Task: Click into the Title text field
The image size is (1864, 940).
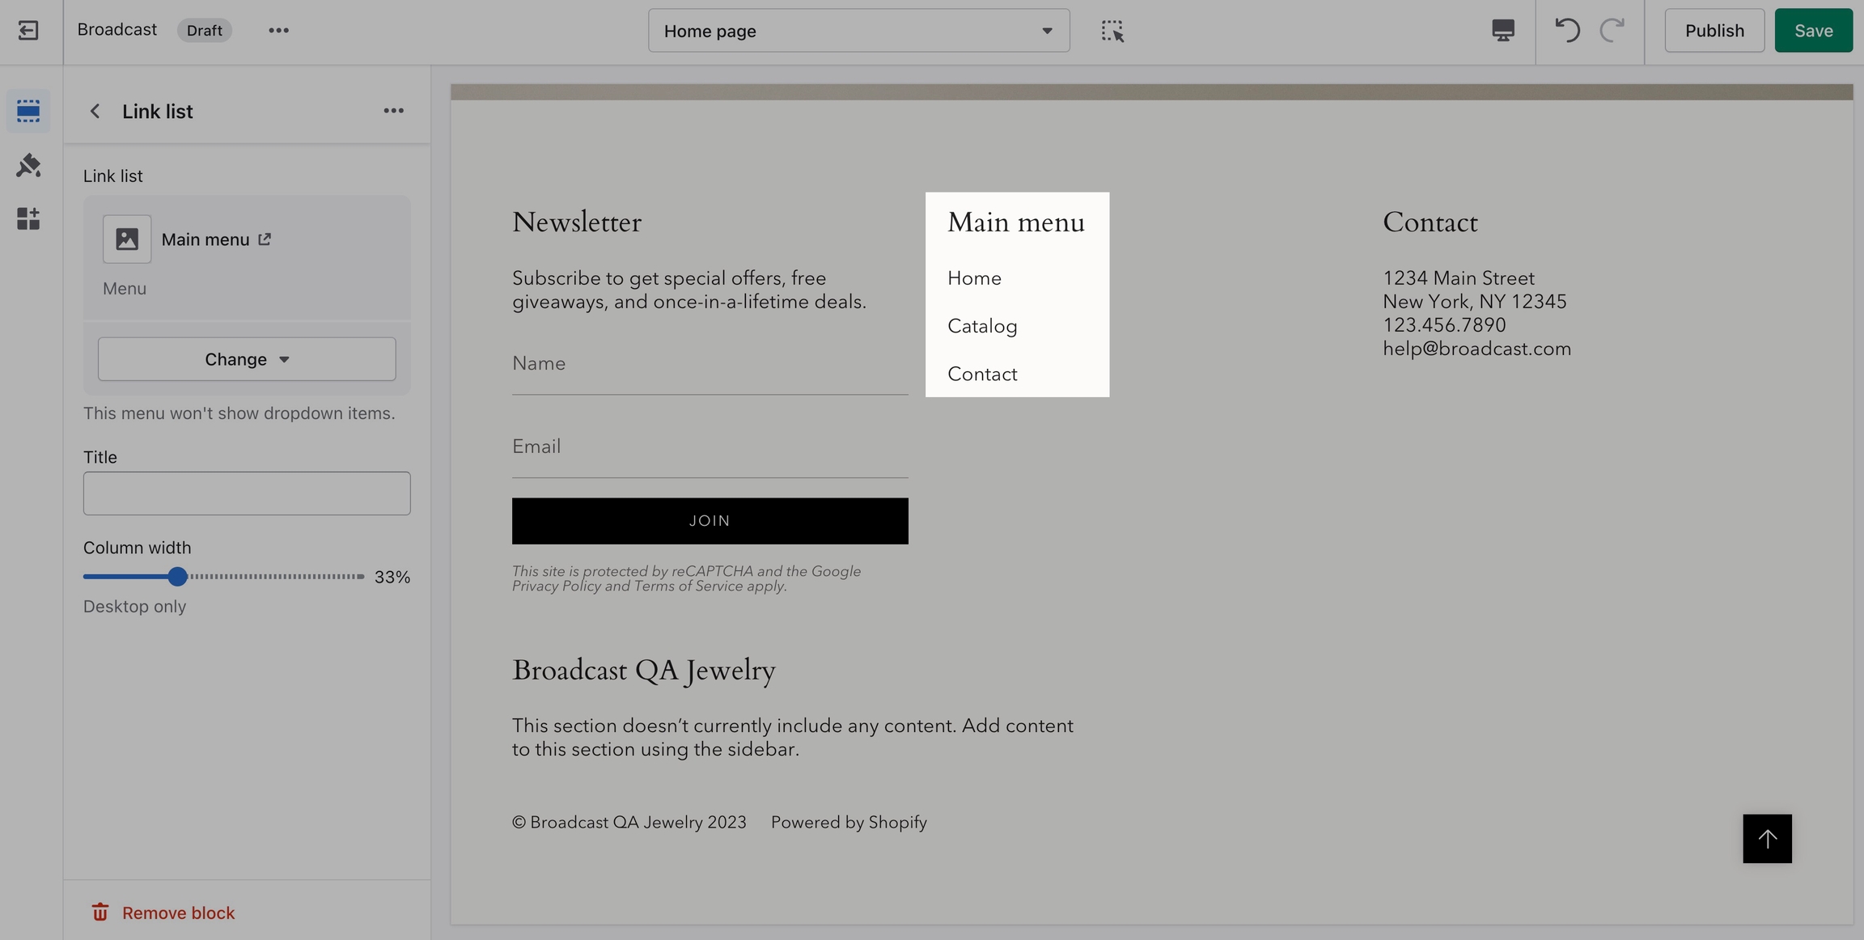Action: 247,493
